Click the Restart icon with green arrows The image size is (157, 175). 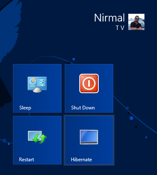coord(37,137)
